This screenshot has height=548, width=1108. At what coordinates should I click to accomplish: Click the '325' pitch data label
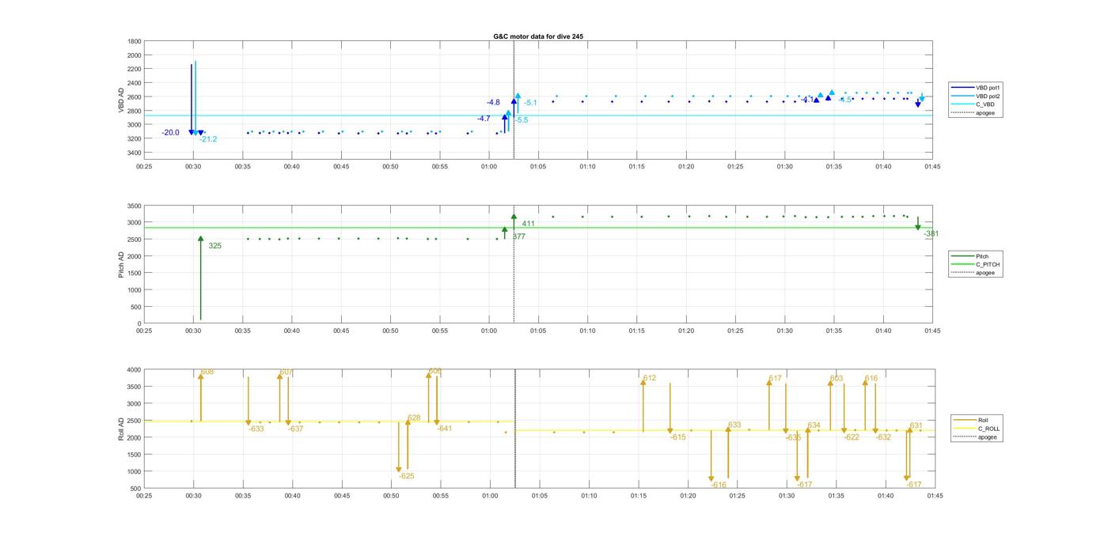(x=215, y=246)
